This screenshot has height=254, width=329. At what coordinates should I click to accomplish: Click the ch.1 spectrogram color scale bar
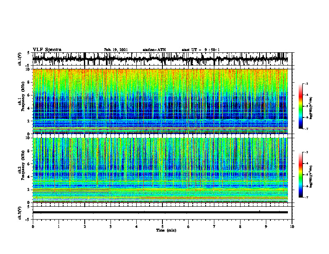301,106
